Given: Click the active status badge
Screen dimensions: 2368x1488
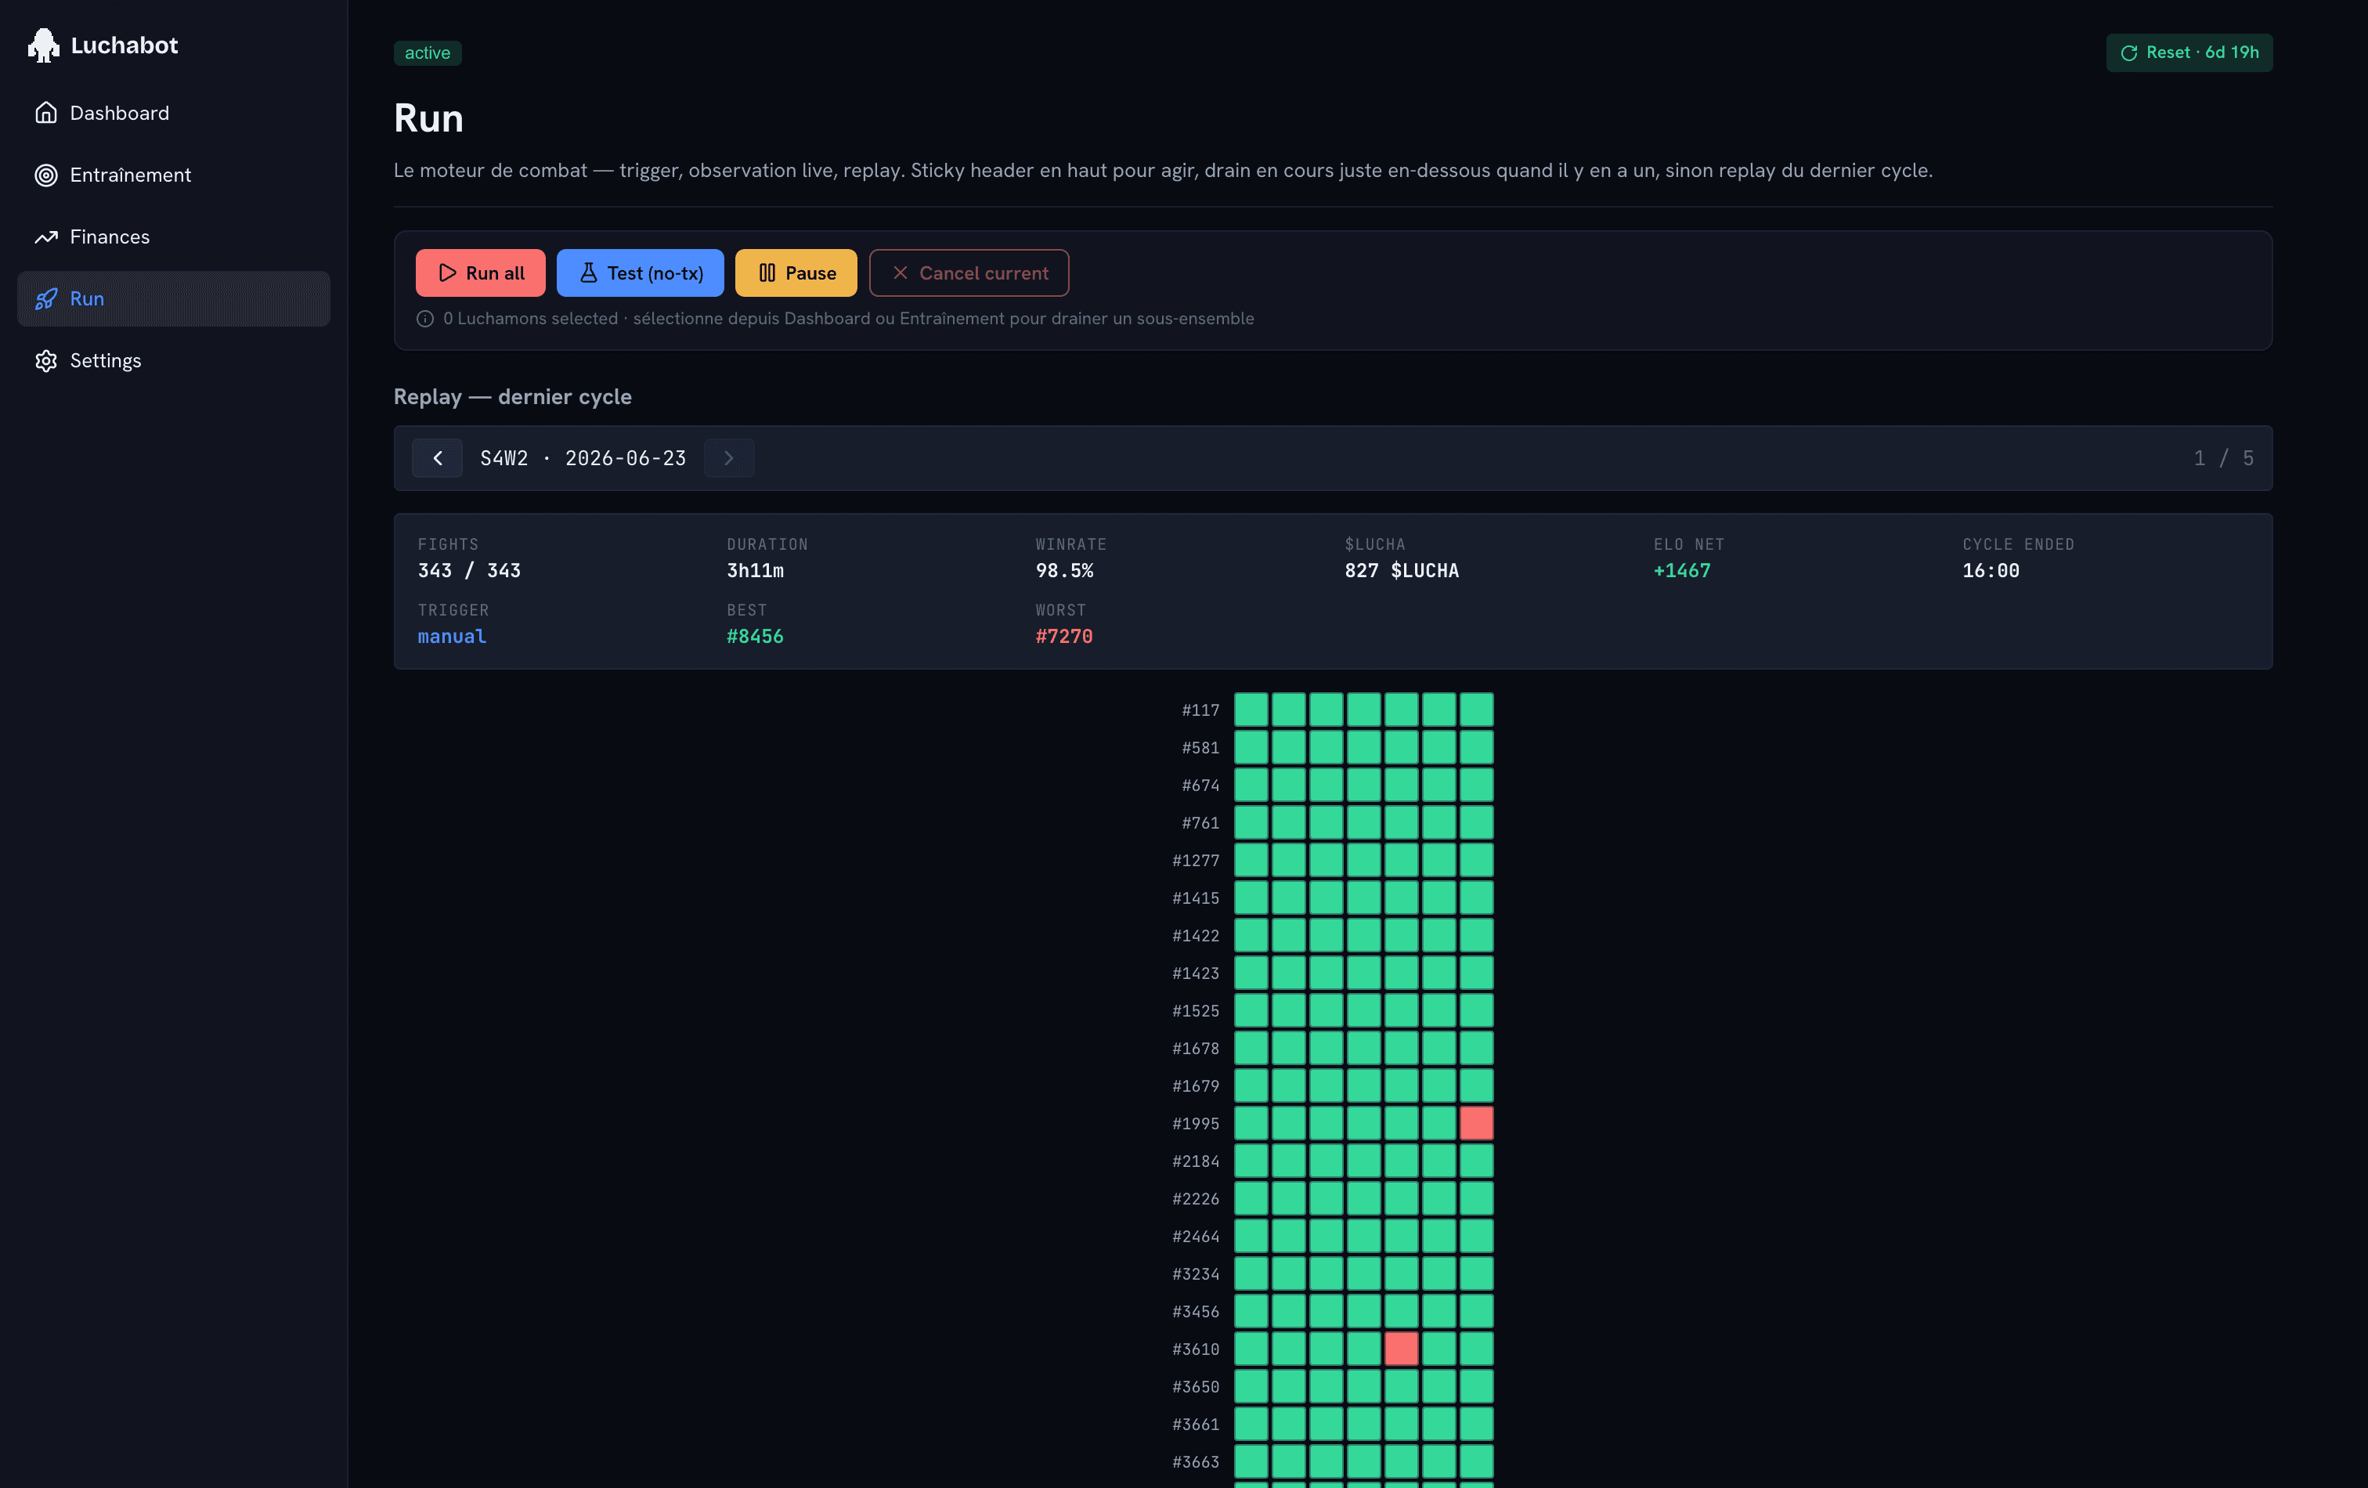Looking at the screenshot, I should coord(428,53).
